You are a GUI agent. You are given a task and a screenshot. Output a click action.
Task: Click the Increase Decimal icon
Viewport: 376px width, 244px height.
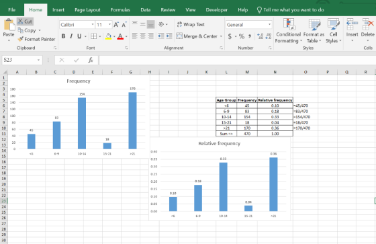click(x=261, y=36)
